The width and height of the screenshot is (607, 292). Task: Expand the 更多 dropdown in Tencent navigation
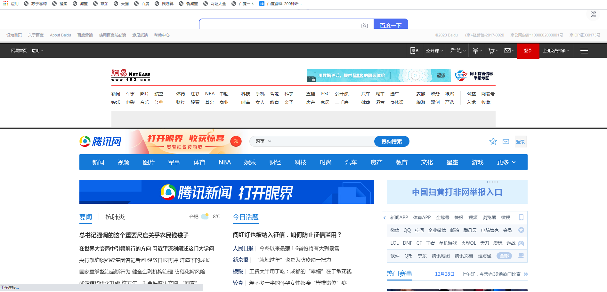pos(506,162)
